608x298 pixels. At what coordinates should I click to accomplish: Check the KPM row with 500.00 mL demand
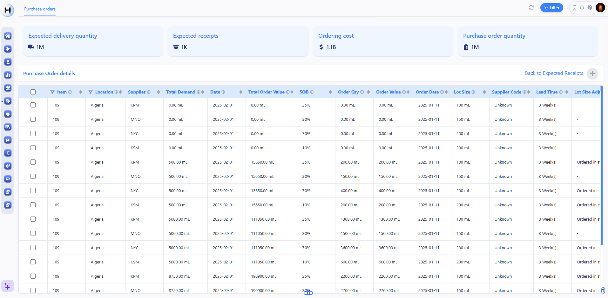33,162
